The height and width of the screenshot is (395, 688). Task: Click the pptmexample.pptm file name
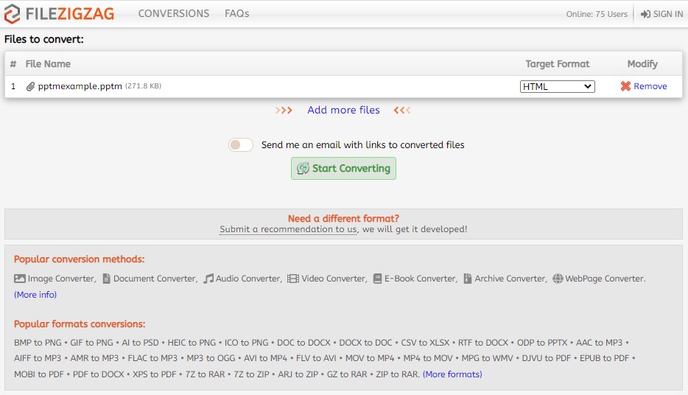tap(80, 86)
